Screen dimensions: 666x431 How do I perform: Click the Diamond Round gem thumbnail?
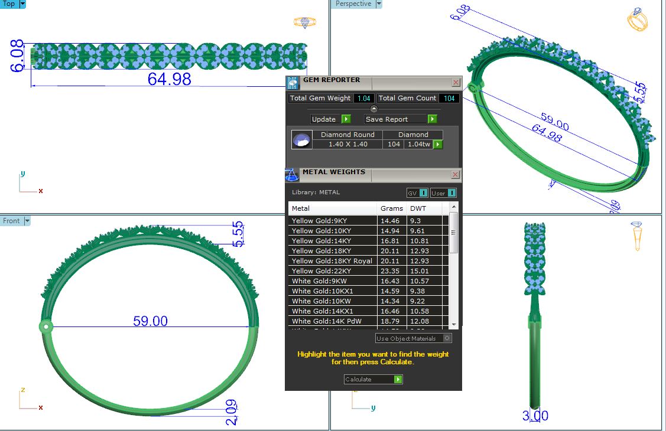pos(301,140)
